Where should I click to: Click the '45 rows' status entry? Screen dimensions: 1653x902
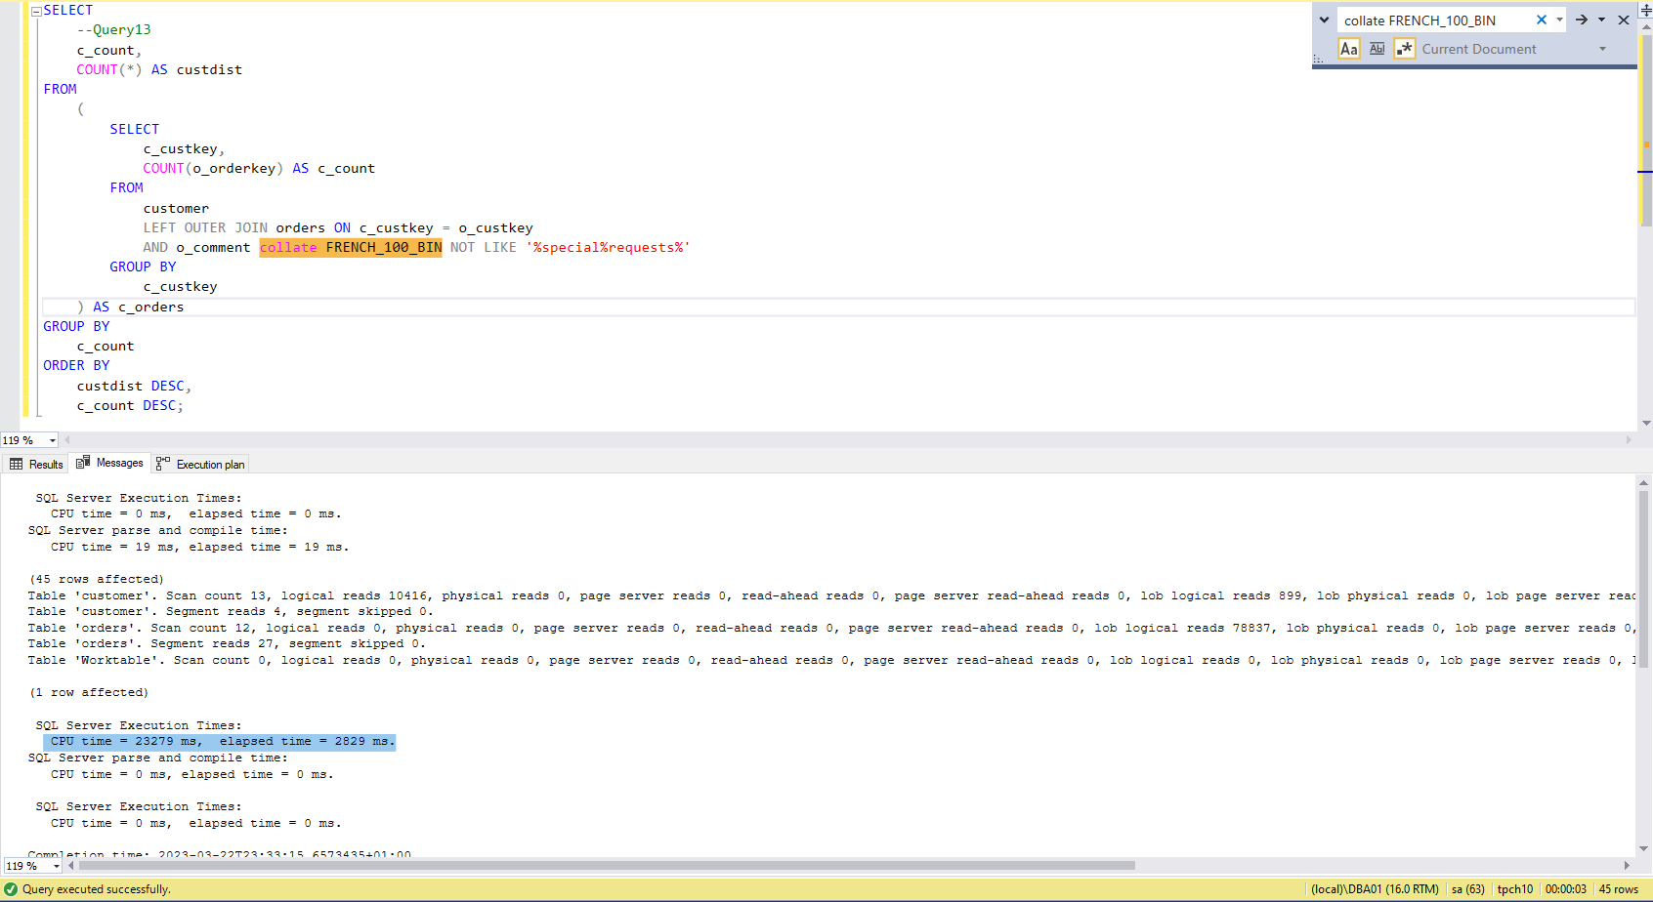[x=1618, y=889]
